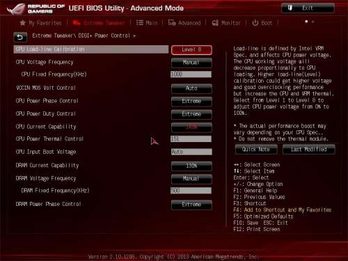Open CPU Current Capability dropdown
The height and width of the screenshot is (261, 348).
tap(191, 127)
